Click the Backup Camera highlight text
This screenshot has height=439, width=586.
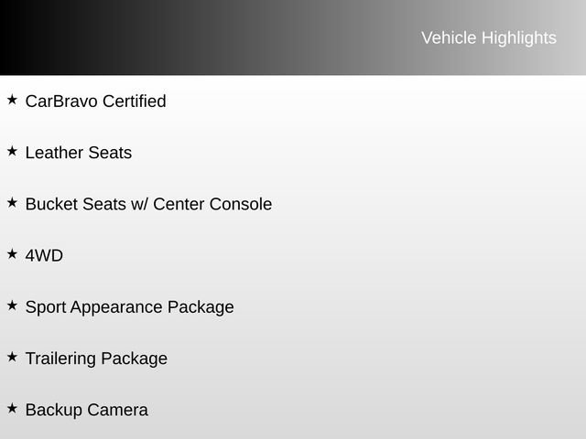coord(86,411)
